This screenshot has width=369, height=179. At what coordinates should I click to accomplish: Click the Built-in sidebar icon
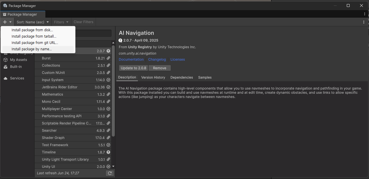point(5,67)
